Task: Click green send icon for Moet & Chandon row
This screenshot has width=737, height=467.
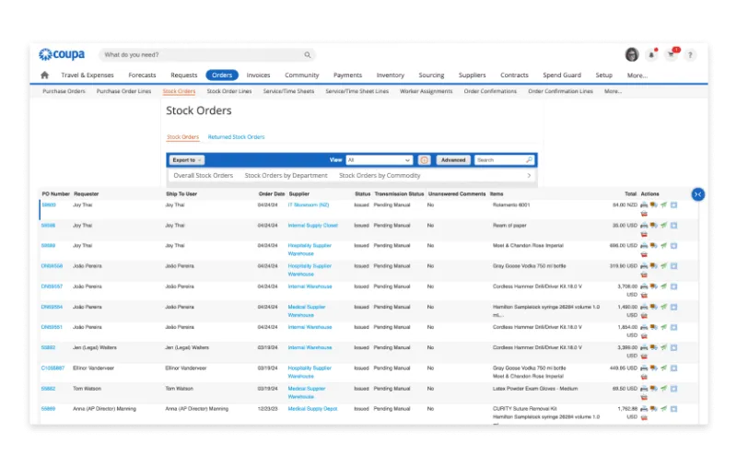Action: 663,246
